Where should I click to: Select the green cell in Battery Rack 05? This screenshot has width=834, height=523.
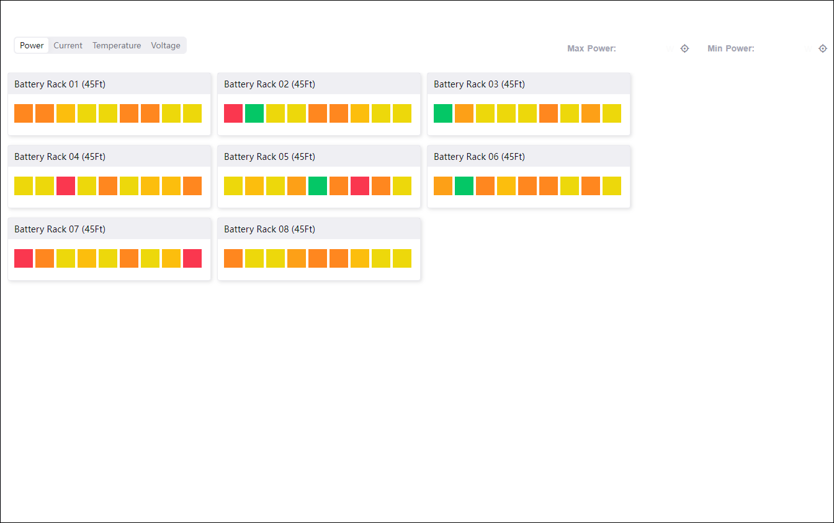[x=318, y=186]
